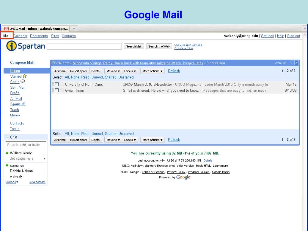Select Unread in the top Select row
The height and width of the screenshot is (231, 308).
(97, 77)
